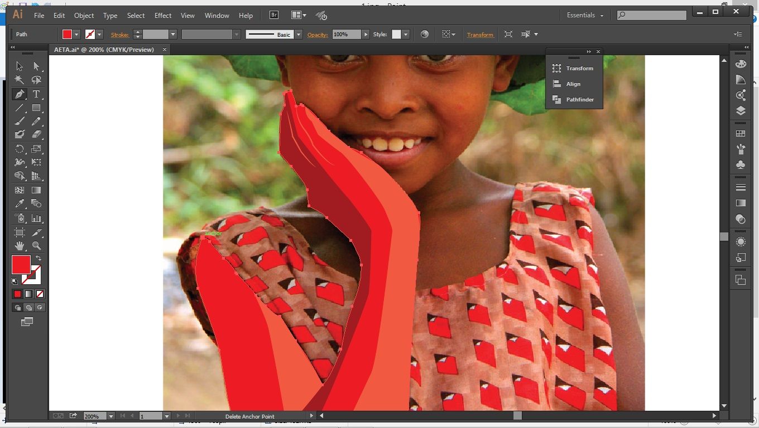Set paint mode to Gradient
The height and width of the screenshot is (428, 759).
coord(28,294)
